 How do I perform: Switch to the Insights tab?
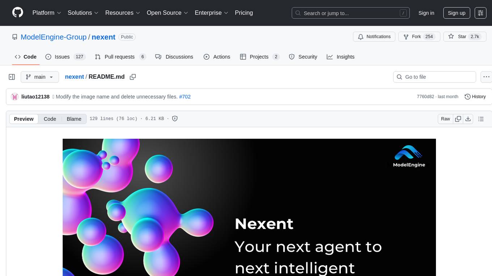tap(340, 57)
